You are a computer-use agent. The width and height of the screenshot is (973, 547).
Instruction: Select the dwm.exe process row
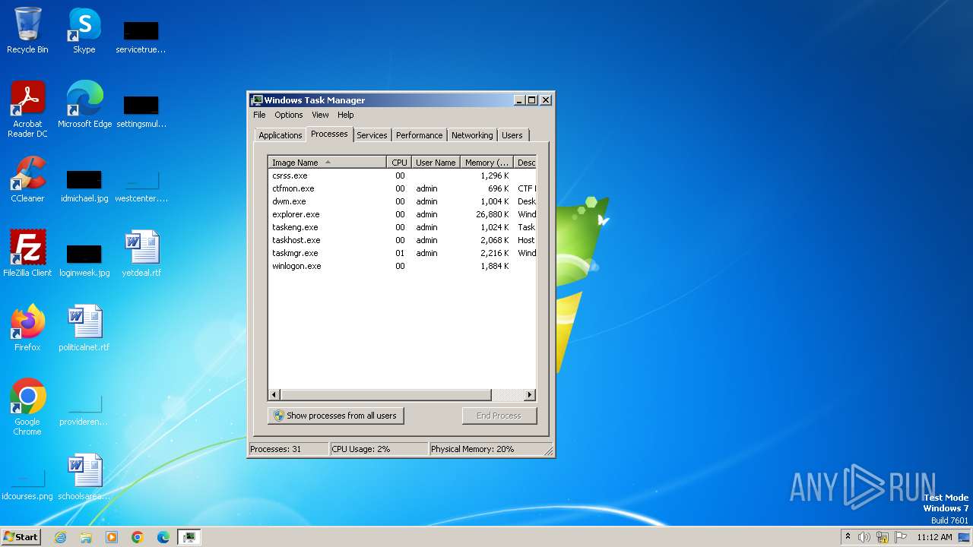click(402, 201)
